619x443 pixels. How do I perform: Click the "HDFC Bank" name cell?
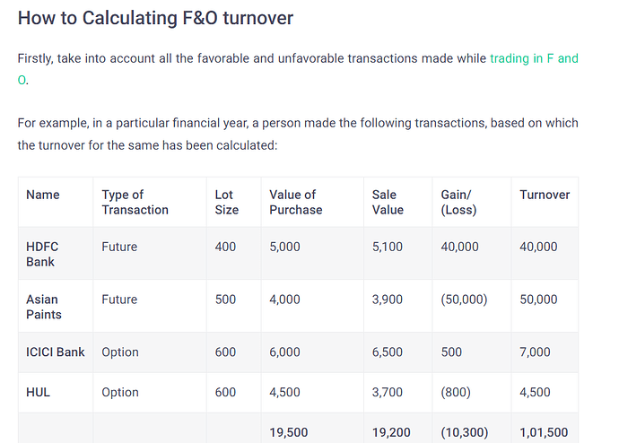pyautogui.click(x=42, y=254)
